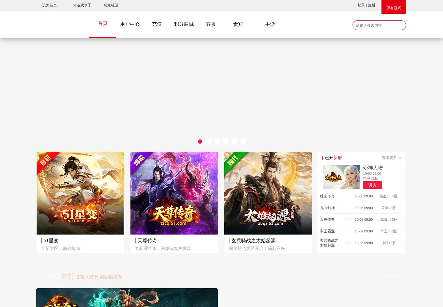
Task: Click the 帝王363区 server entry
Action: pyautogui.click(x=389, y=231)
